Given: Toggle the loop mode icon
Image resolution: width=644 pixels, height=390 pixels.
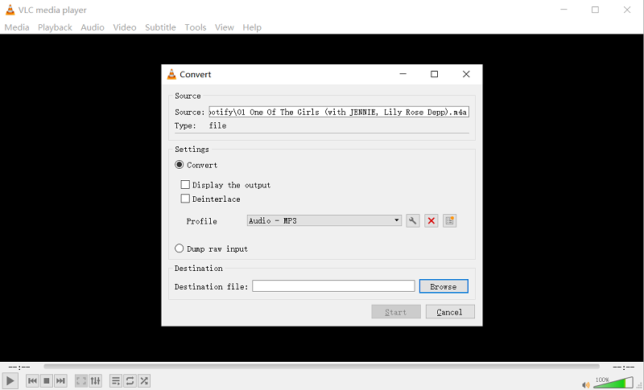Looking at the screenshot, I should click(130, 381).
